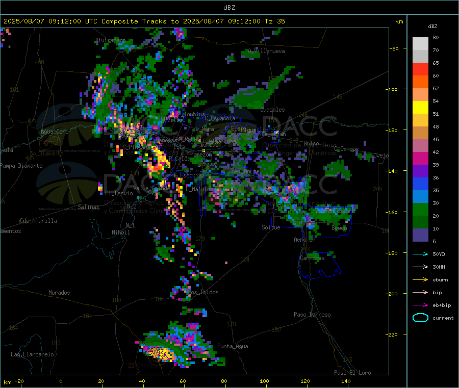459x388 pixels.
Task: Click the 'km' label in the header
Action: tap(399, 21)
